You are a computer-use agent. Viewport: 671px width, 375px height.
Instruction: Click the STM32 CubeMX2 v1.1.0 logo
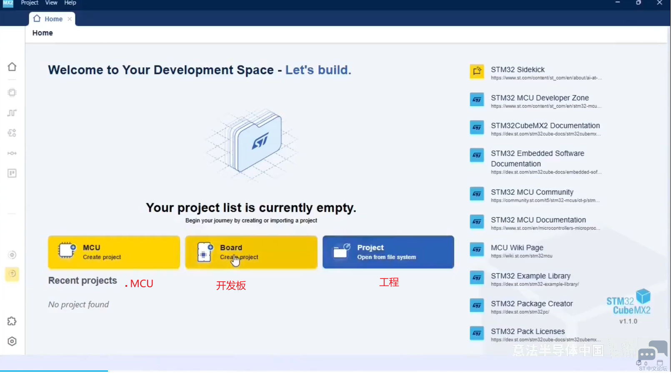tap(628, 307)
